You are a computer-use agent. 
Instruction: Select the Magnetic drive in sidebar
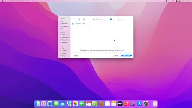tap(64, 40)
